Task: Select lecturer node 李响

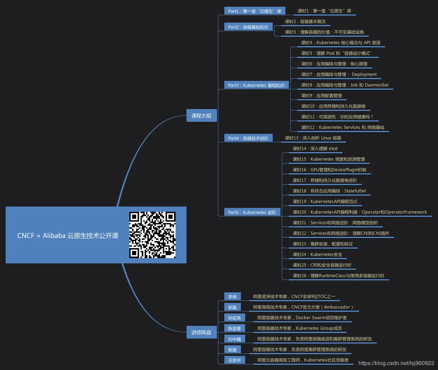Action: 232,297
